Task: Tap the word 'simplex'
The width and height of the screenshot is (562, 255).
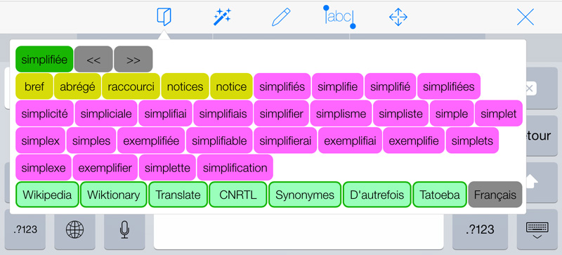Action: pyautogui.click(x=41, y=140)
